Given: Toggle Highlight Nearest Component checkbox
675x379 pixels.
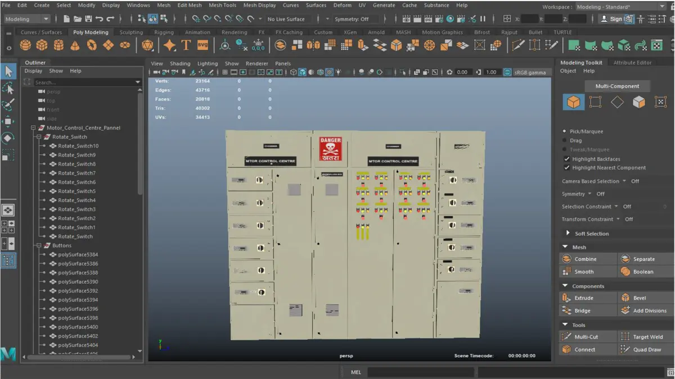Looking at the screenshot, I should click(x=566, y=167).
